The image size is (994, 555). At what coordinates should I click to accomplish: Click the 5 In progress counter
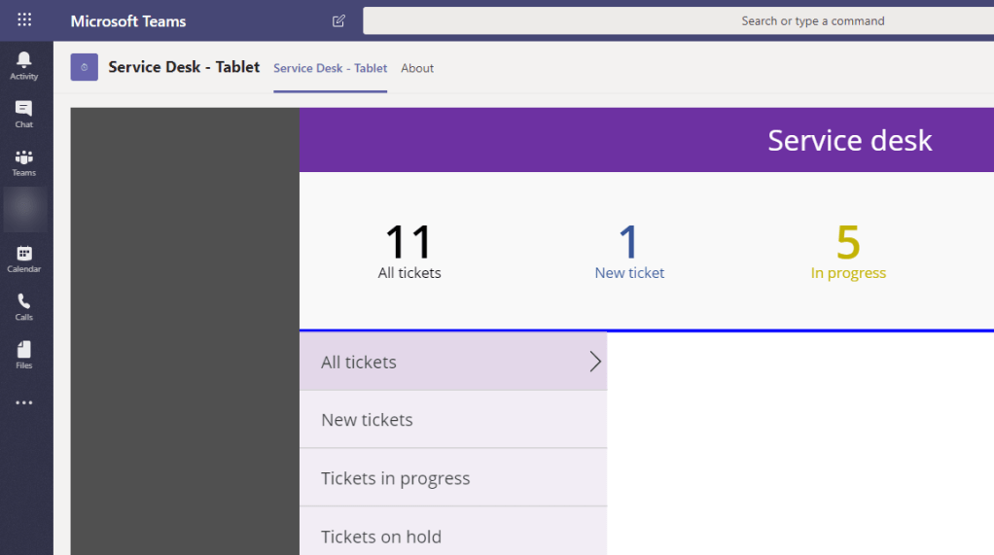pyautogui.click(x=848, y=252)
